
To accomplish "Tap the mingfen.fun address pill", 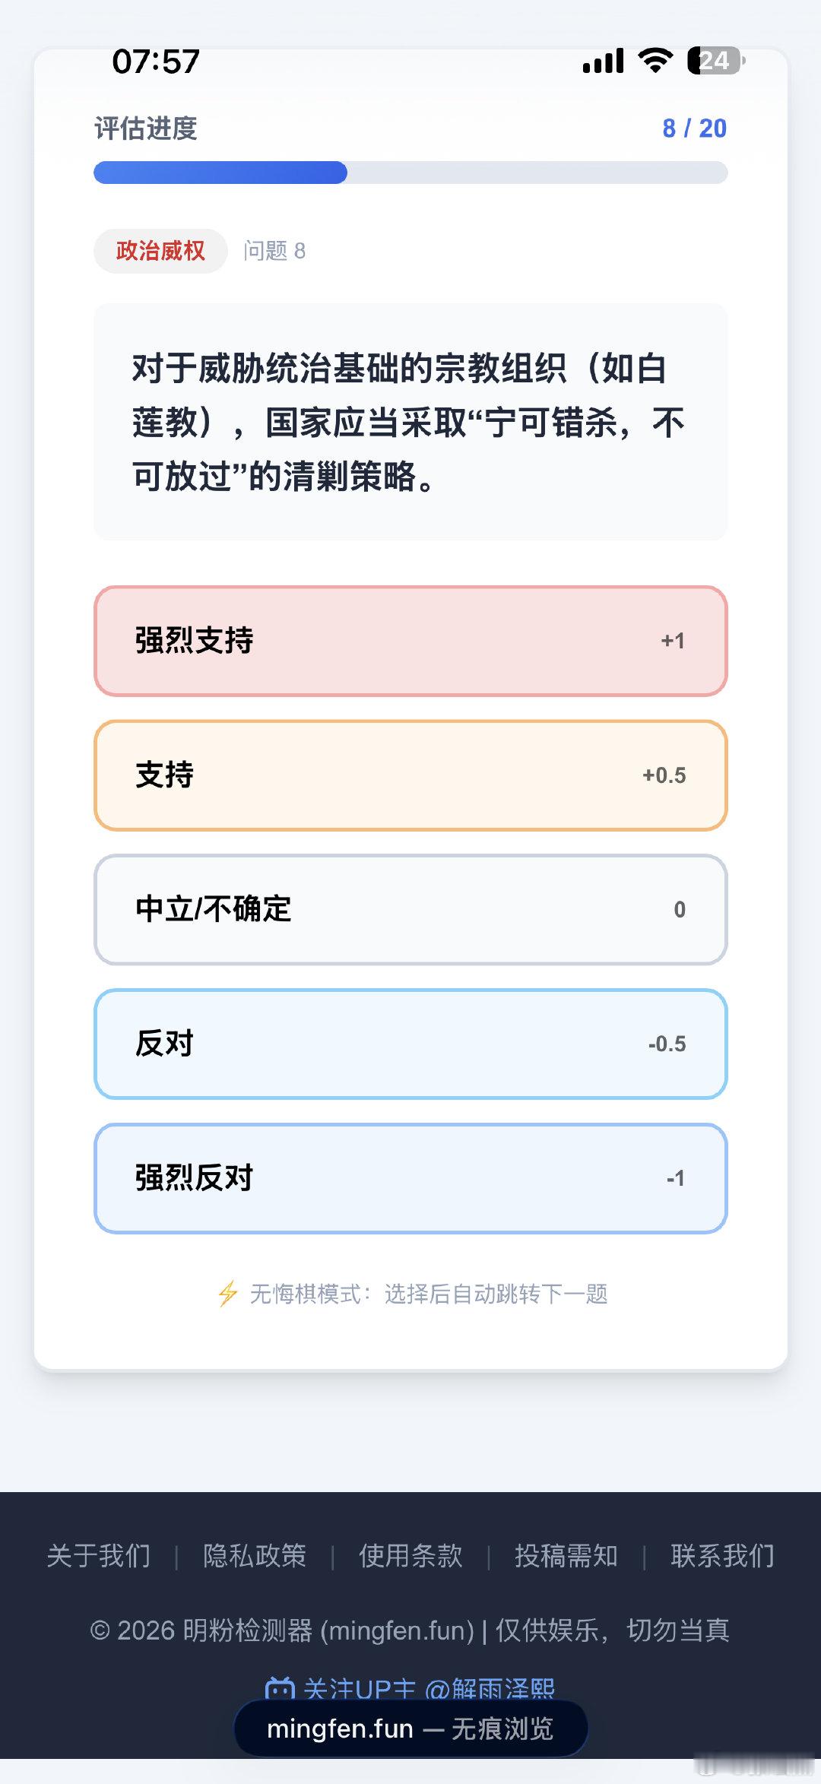I will click(410, 1729).
